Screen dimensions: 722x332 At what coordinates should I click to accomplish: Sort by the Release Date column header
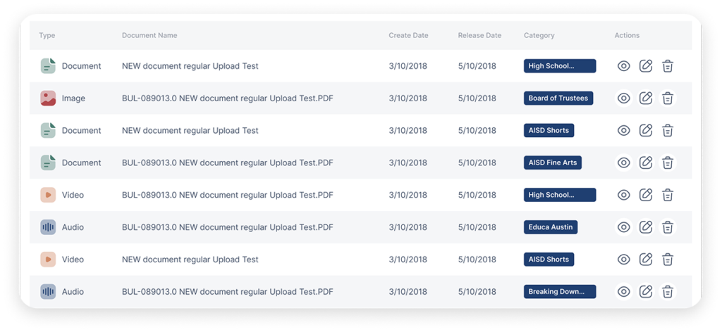[479, 35]
